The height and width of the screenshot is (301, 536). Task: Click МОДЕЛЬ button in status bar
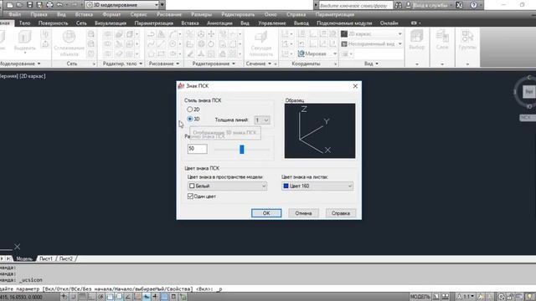[420, 297]
